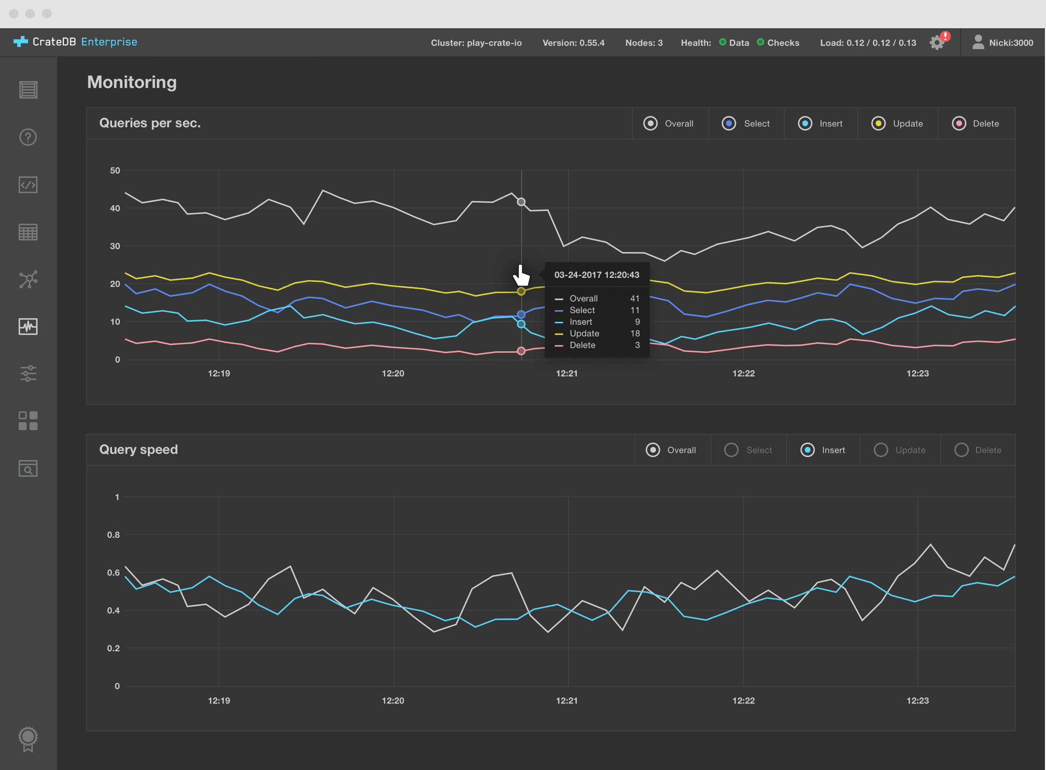Click the hovered Overall data point marker
The width and height of the screenshot is (1046, 770).
521,202
